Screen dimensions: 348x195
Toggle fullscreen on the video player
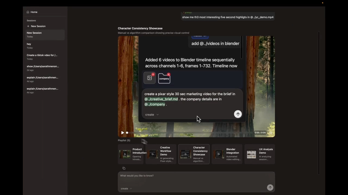[x=271, y=133]
